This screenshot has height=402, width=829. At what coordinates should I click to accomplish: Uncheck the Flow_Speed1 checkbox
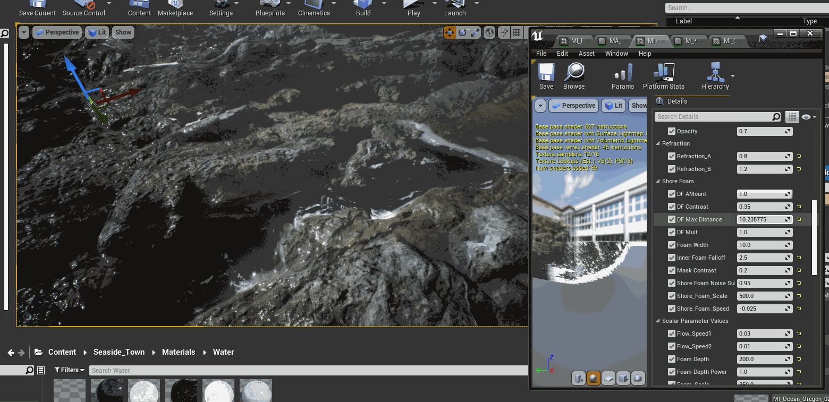pos(672,333)
